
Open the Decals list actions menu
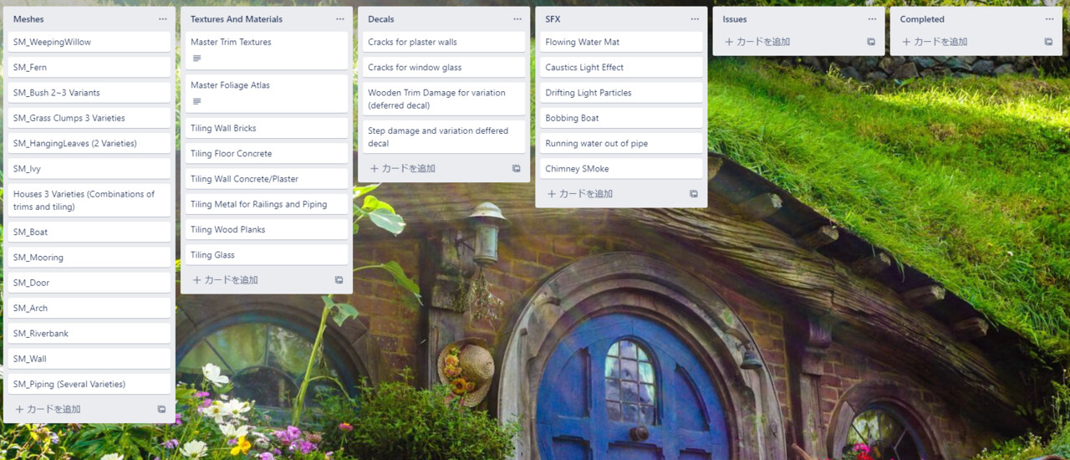517,19
